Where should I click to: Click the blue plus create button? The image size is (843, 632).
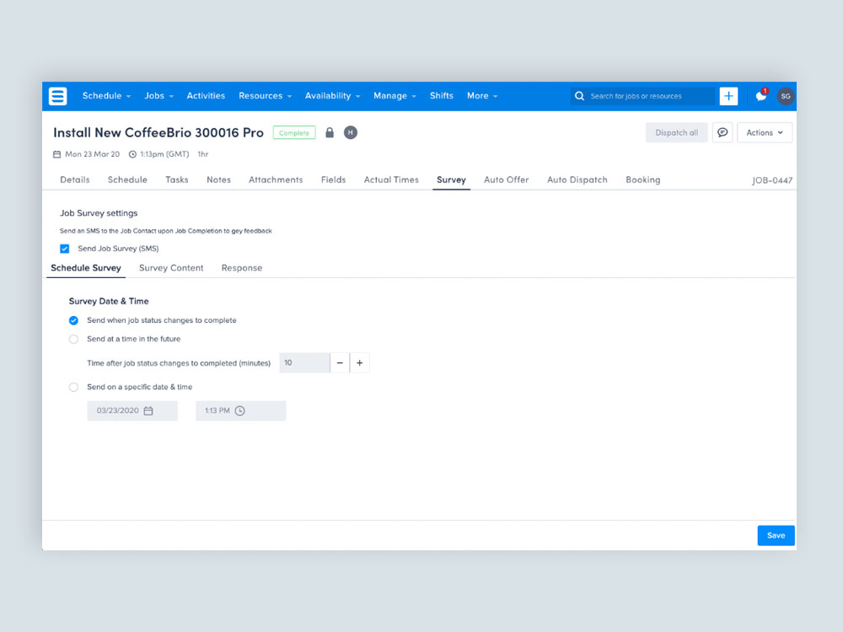[728, 96]
